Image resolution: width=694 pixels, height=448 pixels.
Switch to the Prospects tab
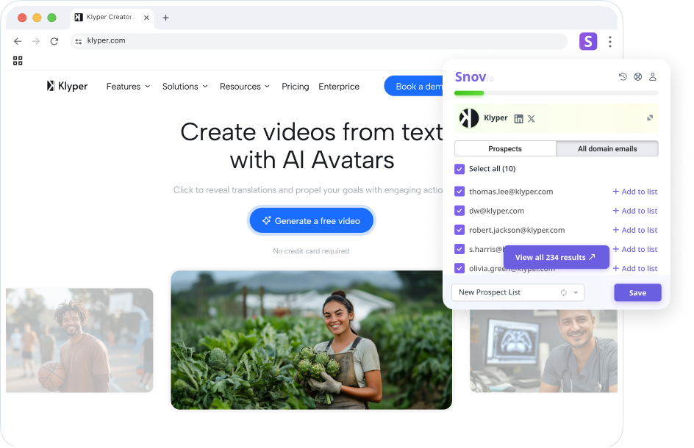pos(505,148)
